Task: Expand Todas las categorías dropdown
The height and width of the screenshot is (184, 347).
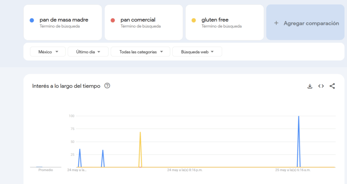Action: point(140,52)
